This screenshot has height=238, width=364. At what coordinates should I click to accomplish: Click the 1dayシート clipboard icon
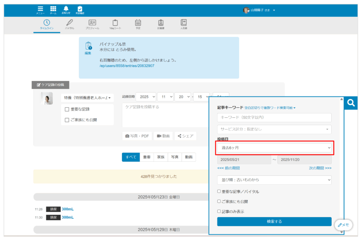tap(115, 22)
